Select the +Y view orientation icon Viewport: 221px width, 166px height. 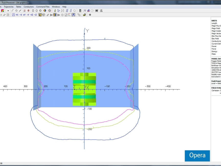(x=24, y=15)
